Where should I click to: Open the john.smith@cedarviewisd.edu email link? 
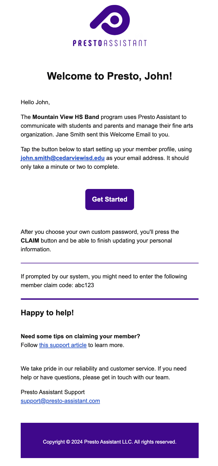pos(63,158)
